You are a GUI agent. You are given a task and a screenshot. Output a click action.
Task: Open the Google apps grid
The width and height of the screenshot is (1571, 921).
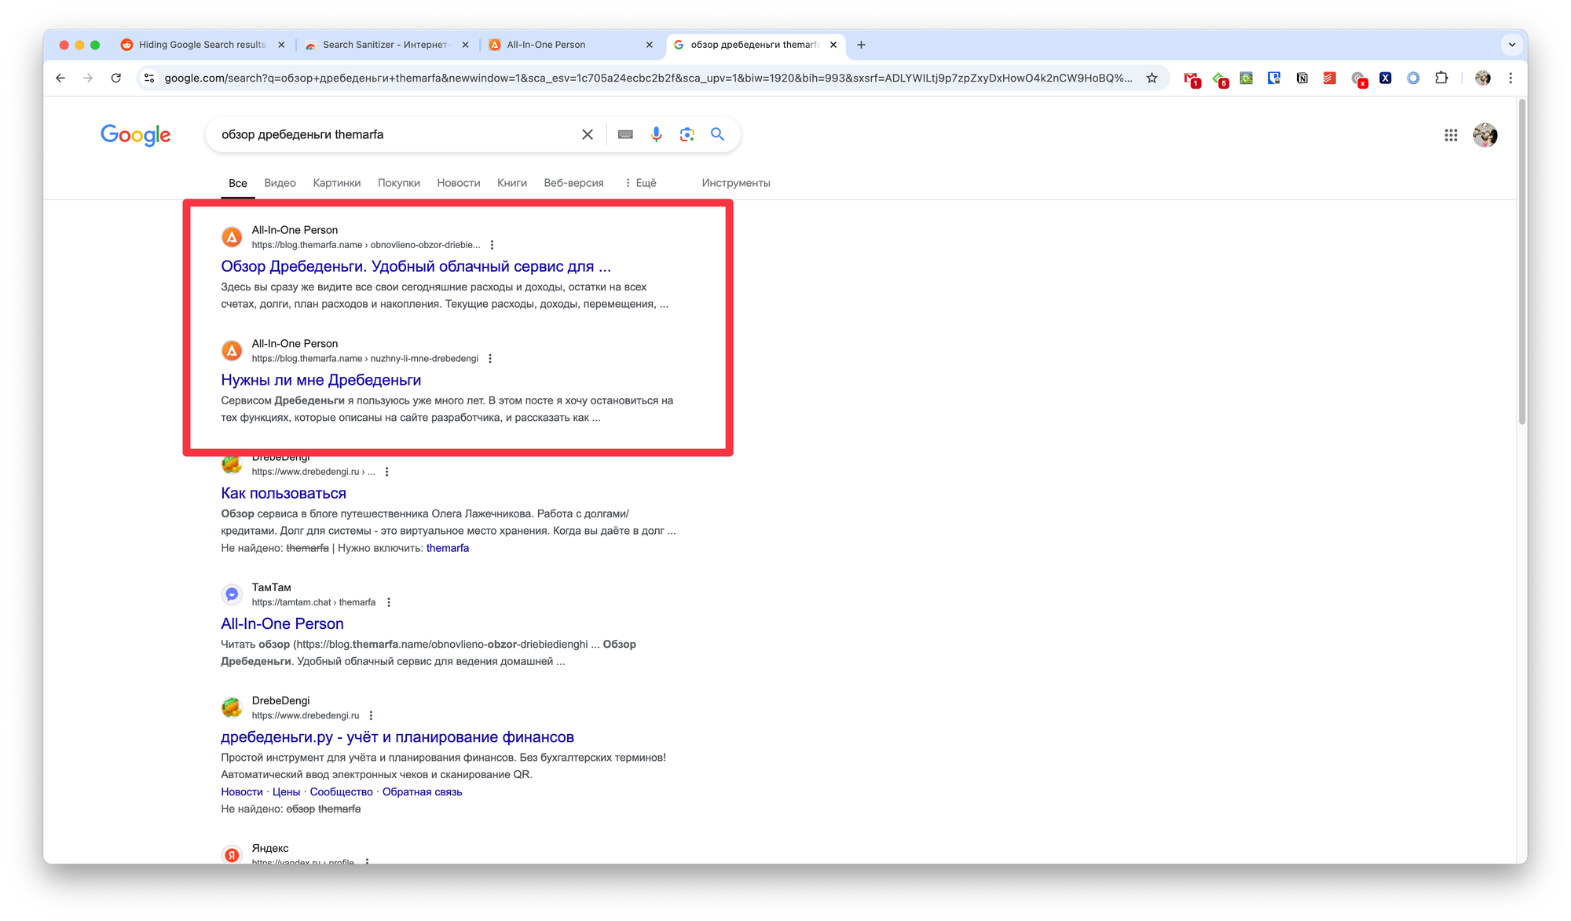pos(1451,135)
